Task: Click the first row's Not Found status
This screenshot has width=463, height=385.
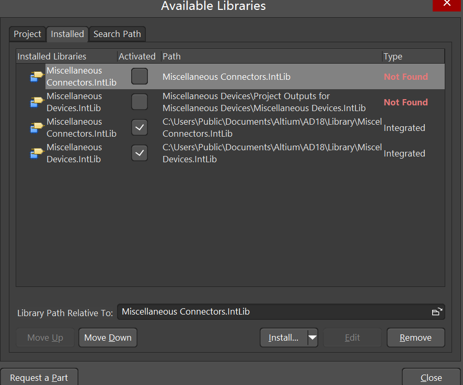Action: coord(406,77)
